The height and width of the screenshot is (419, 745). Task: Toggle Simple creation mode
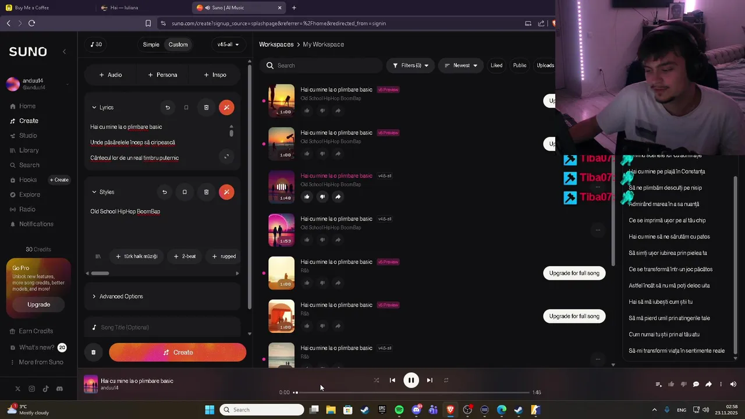[151, 45]
